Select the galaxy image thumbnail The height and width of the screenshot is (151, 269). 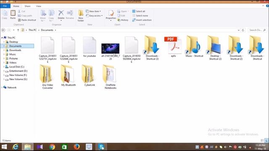click(110, 49)
